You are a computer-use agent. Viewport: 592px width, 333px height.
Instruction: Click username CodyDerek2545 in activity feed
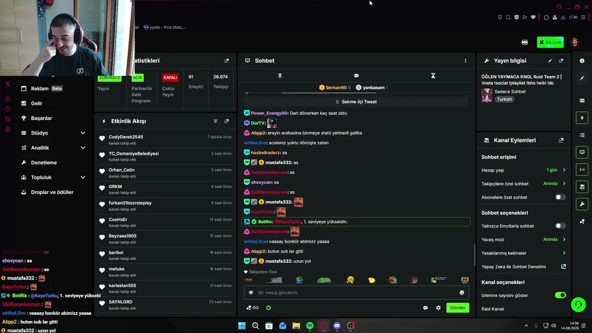126,137
